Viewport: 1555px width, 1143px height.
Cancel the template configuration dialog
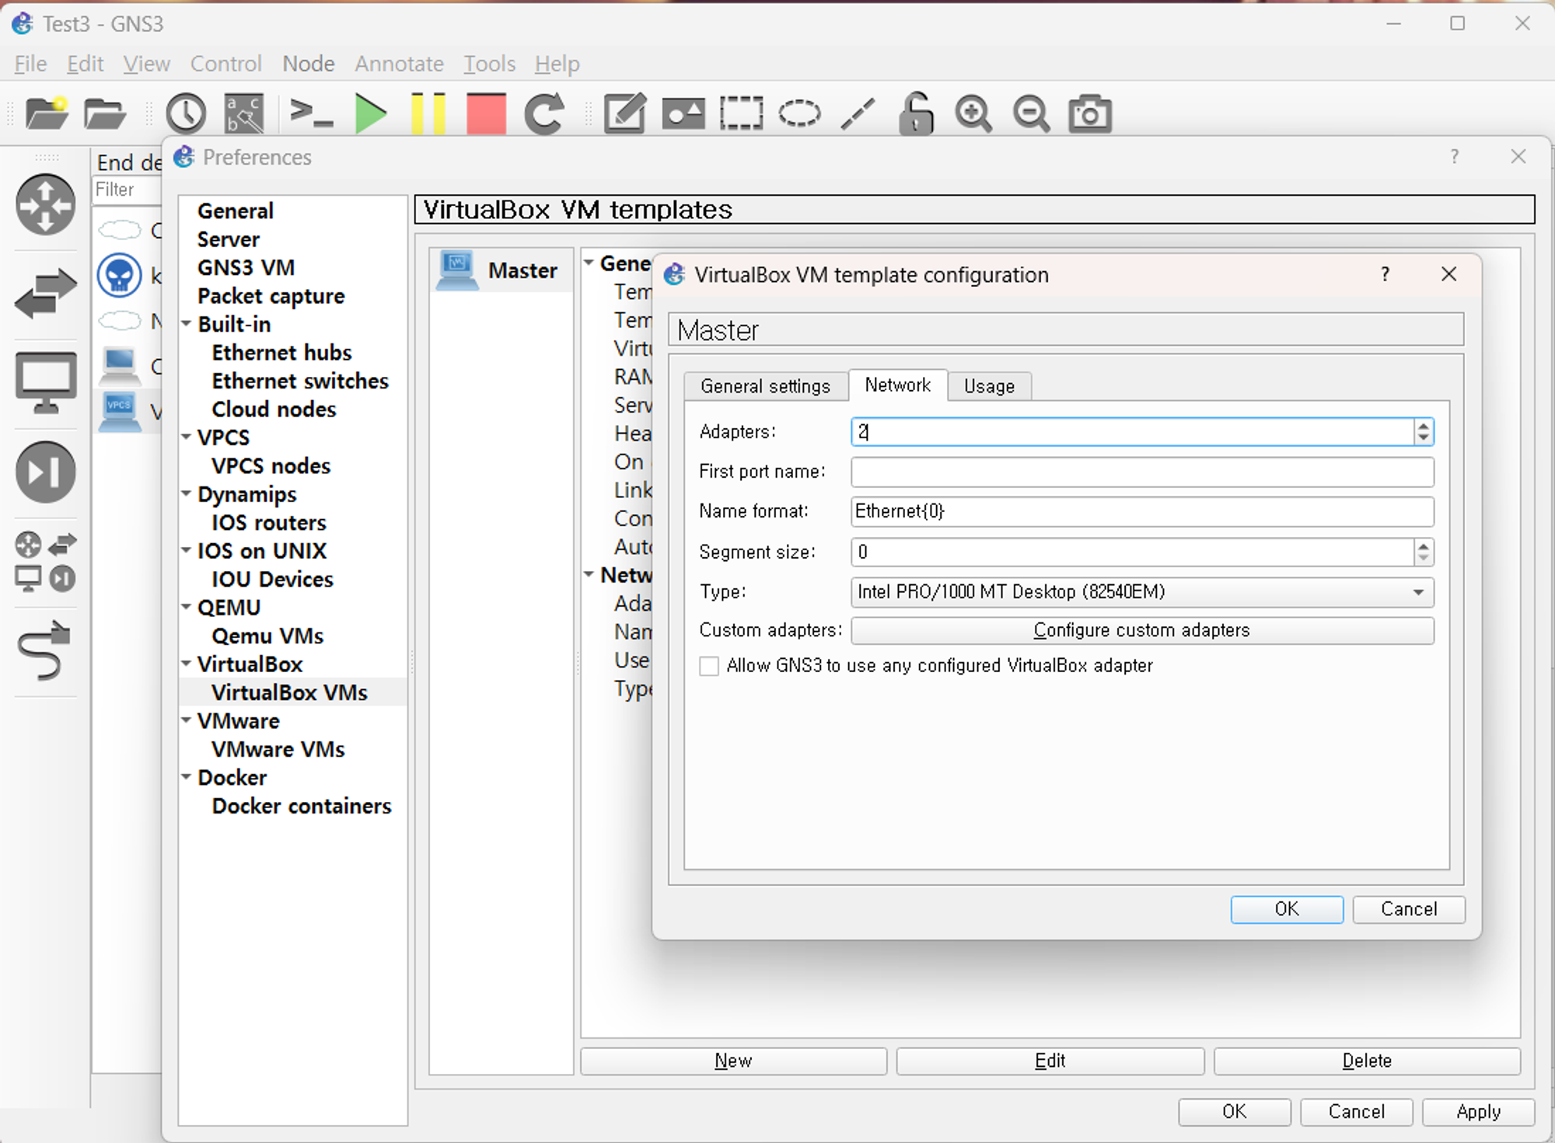point(1409,909)
